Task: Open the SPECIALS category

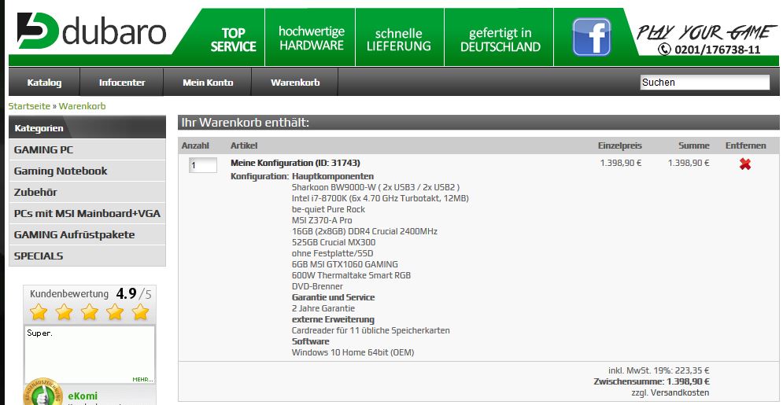Action: pos(87,256)
